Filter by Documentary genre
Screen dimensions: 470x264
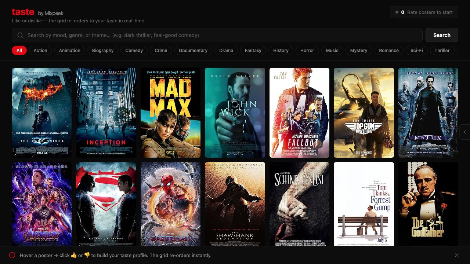point(193,51)
